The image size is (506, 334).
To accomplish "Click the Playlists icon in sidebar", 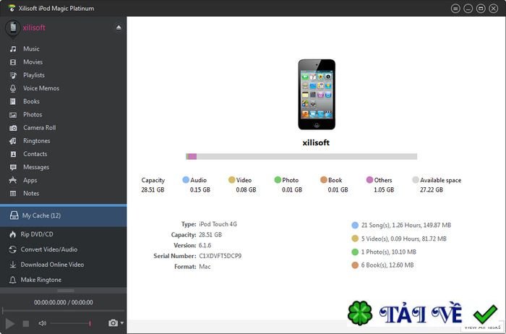I will 13,75.
